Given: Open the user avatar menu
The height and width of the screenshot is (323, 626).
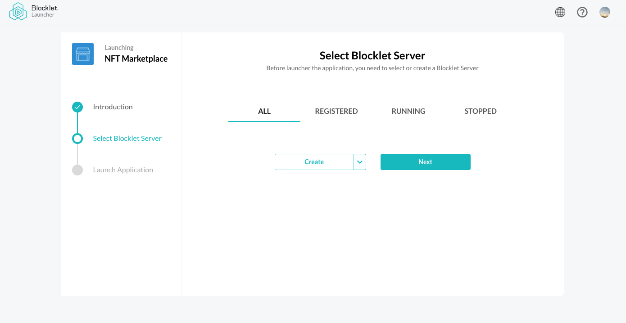Looking at the screenshot, I should [x=605, y=12].
